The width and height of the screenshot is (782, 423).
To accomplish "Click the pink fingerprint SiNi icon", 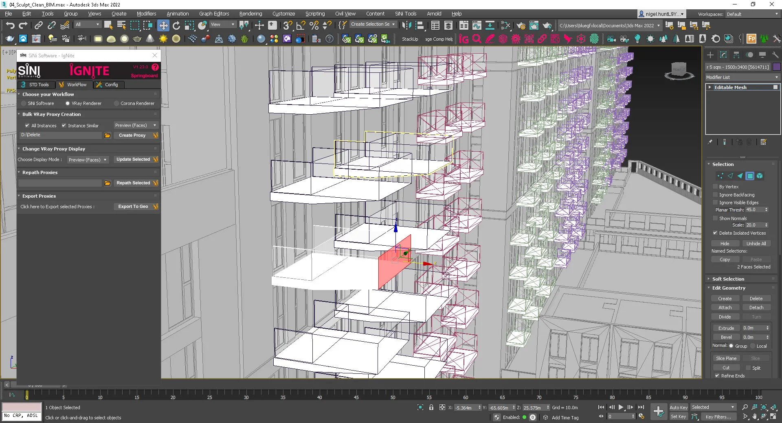I will pyautogui.click(x=594, y=39).
